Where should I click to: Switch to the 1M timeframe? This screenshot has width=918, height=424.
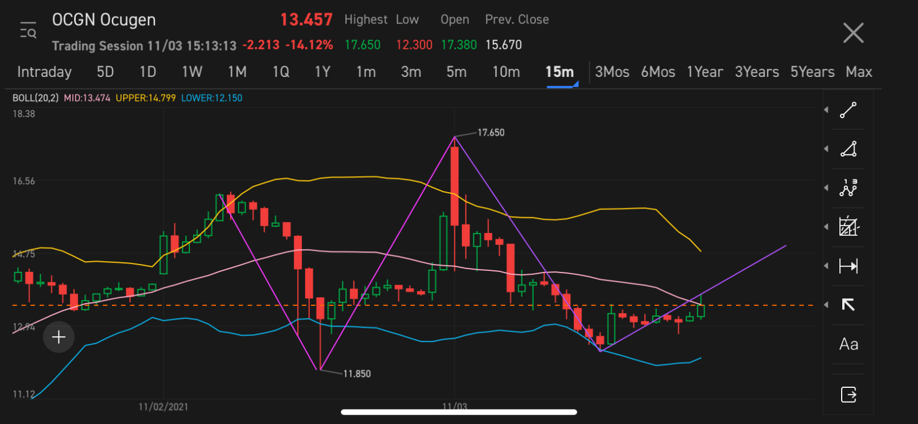coord(237,72)
